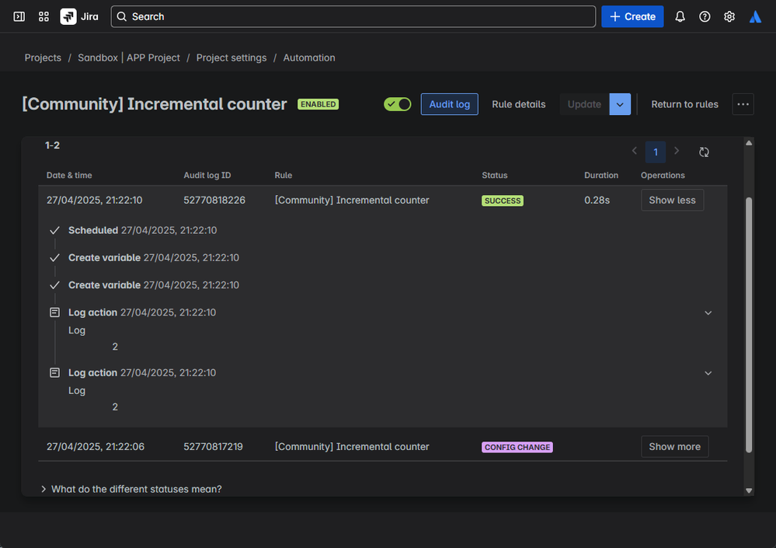Click the rule title heading
This screenshot has height=548, width=776.
click(x=155, y=104)
